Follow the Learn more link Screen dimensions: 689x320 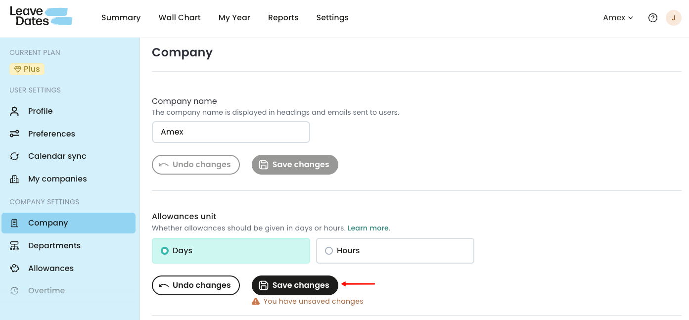tap(368, 228)
